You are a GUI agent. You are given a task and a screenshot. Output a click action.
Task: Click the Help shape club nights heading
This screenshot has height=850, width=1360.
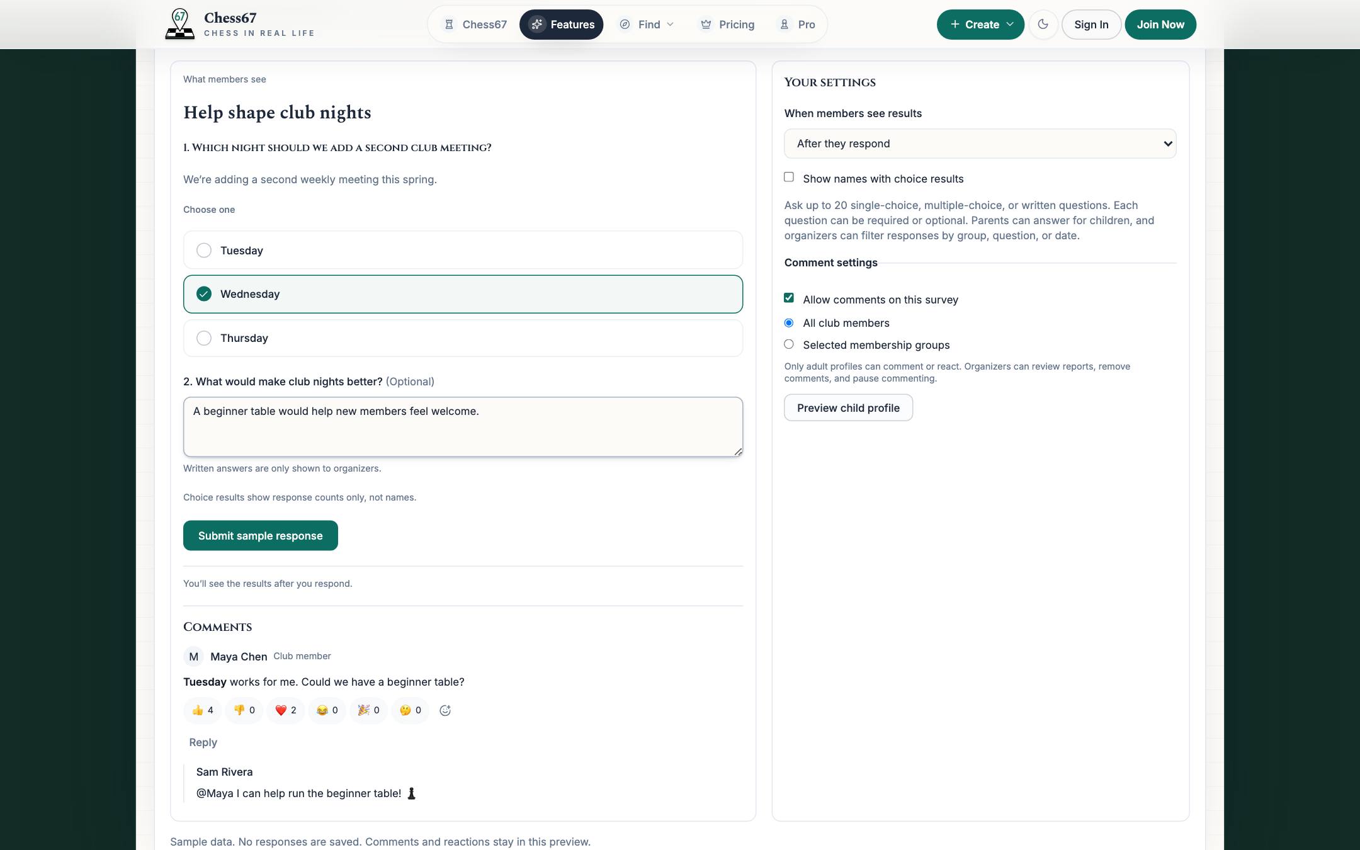277,113
